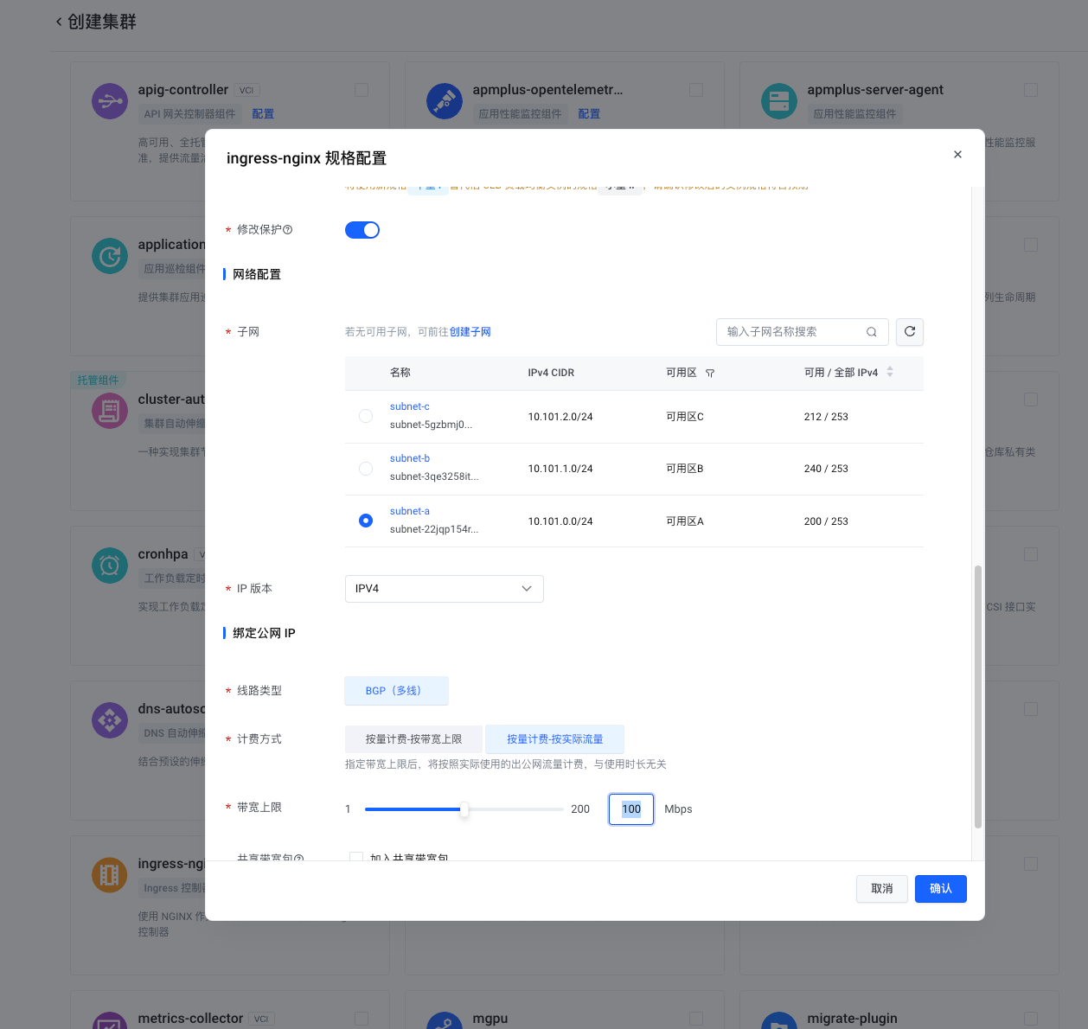Open the IP 版本 IPV4 dropdown
Image resolution: width=1088 pixels, height=1029 pixels.
click(444, 589)
